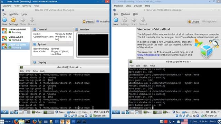Click the New VM icon in OVM Clone manager
This screenshot has width=221, height=124.
4,20
